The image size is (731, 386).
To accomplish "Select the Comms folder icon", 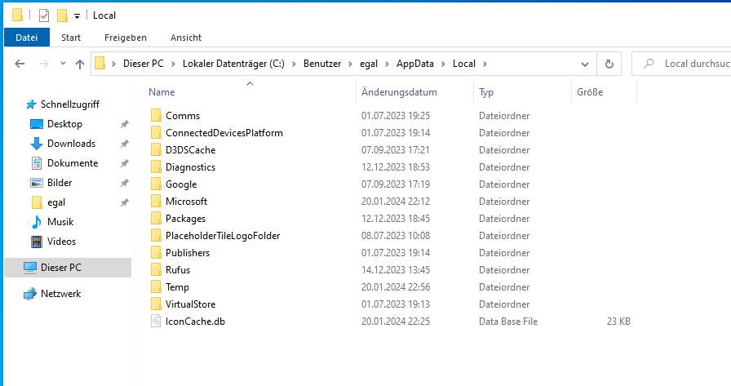I will [x=156, y=116].
